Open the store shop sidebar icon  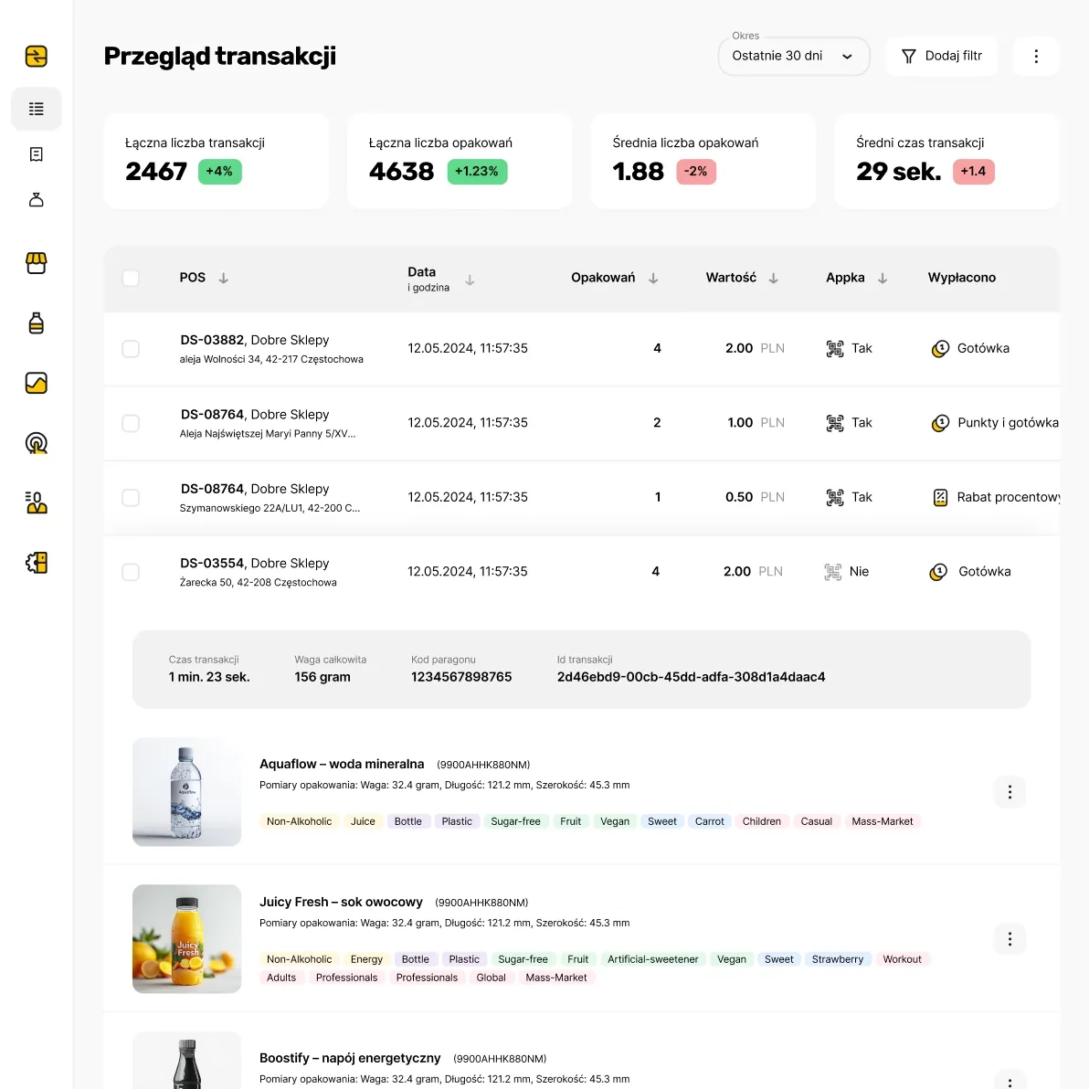(37, 263)
